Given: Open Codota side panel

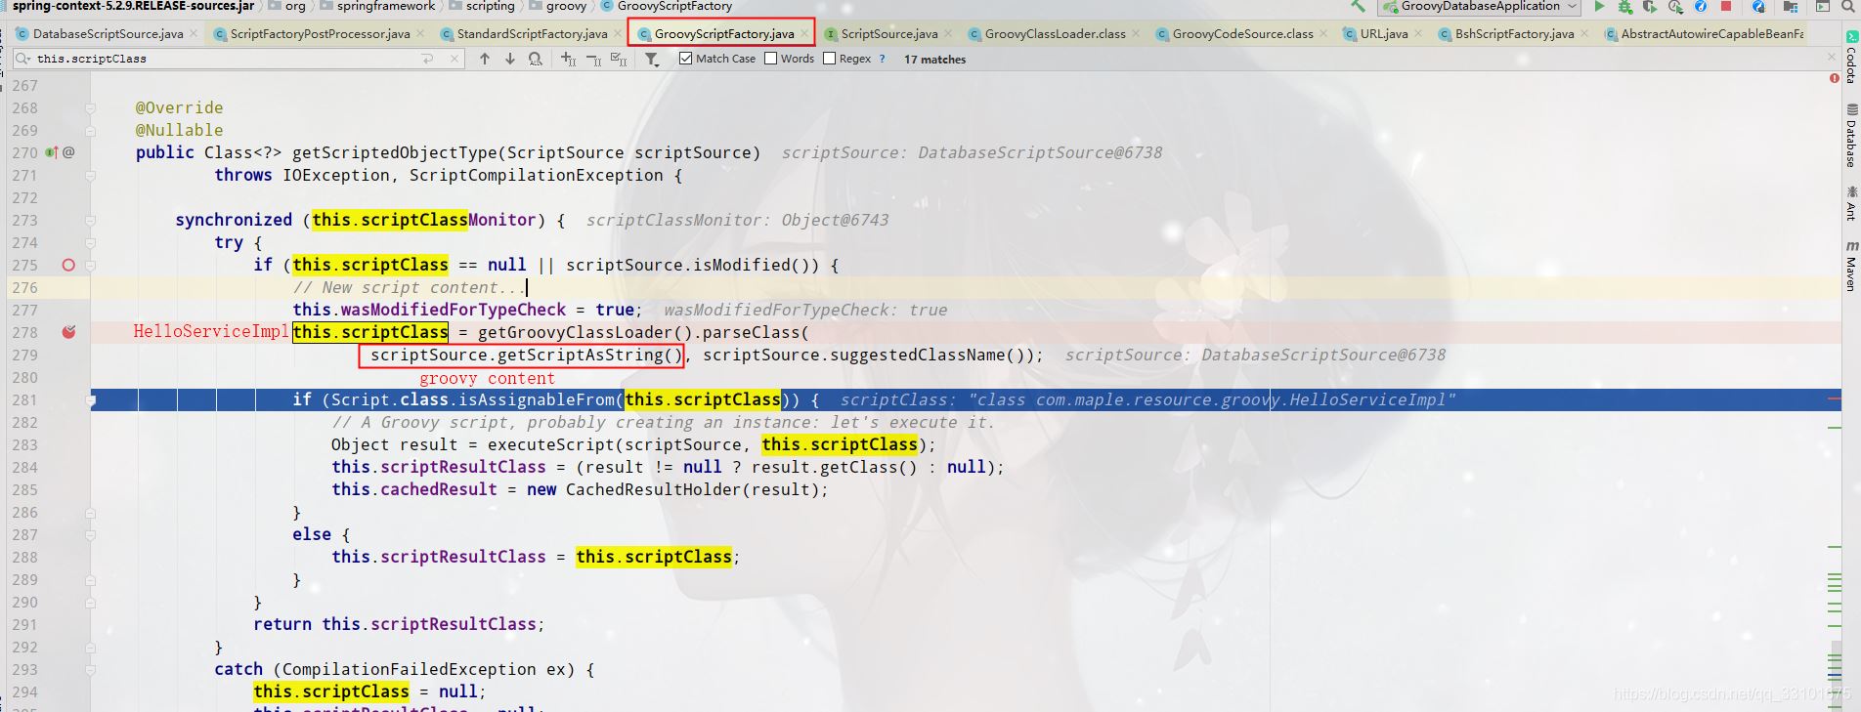Looking at the screenshot, I should [1851, 58].
